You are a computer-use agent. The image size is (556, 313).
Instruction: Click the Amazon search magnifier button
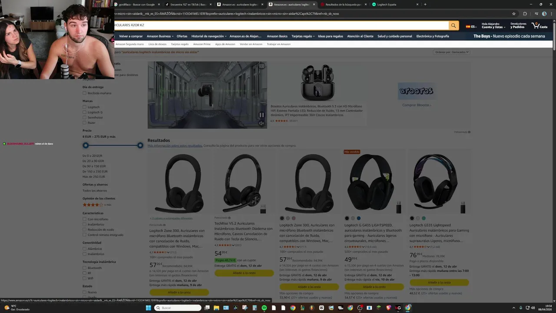[x=453, y=26]
